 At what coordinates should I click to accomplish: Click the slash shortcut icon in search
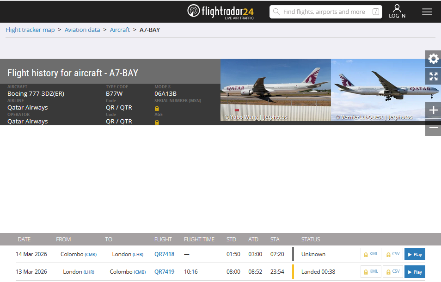coord(376,12)
